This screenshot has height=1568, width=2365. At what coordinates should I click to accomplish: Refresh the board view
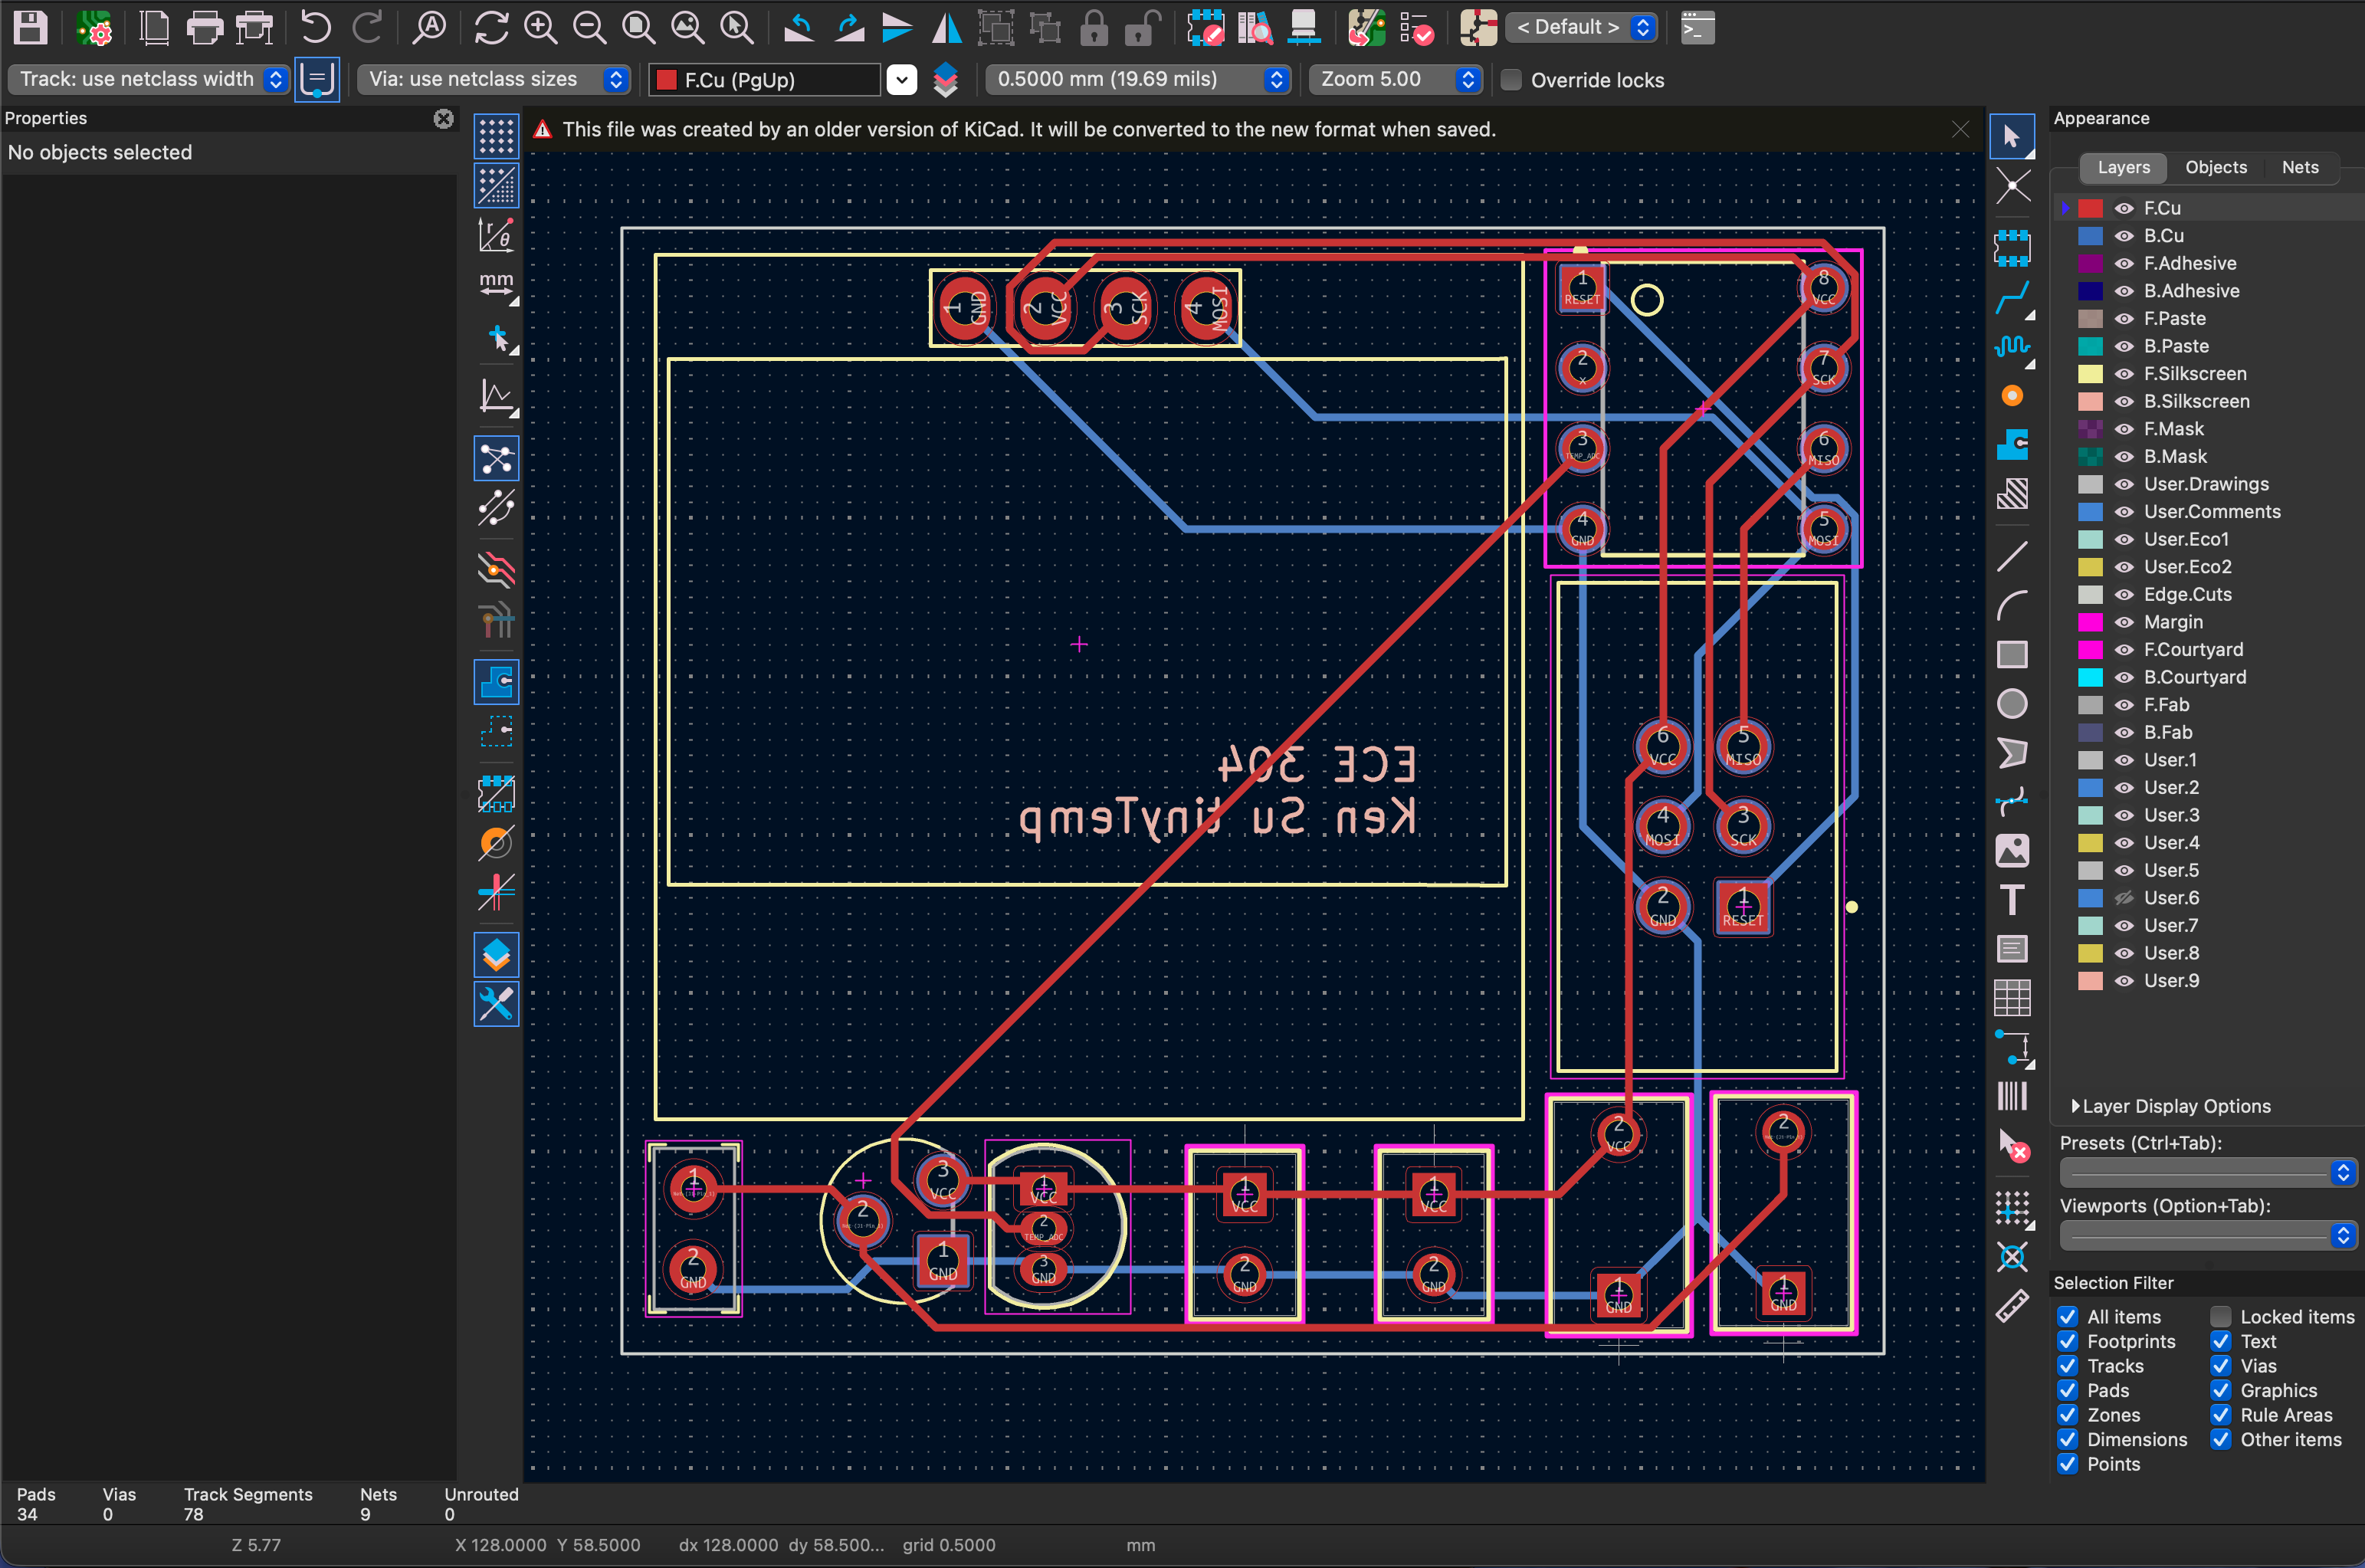point(491,27)
